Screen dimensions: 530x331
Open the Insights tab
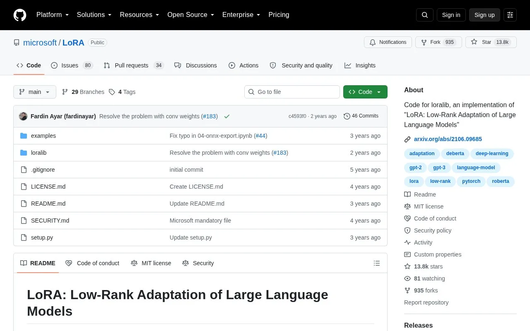point(360,65)
